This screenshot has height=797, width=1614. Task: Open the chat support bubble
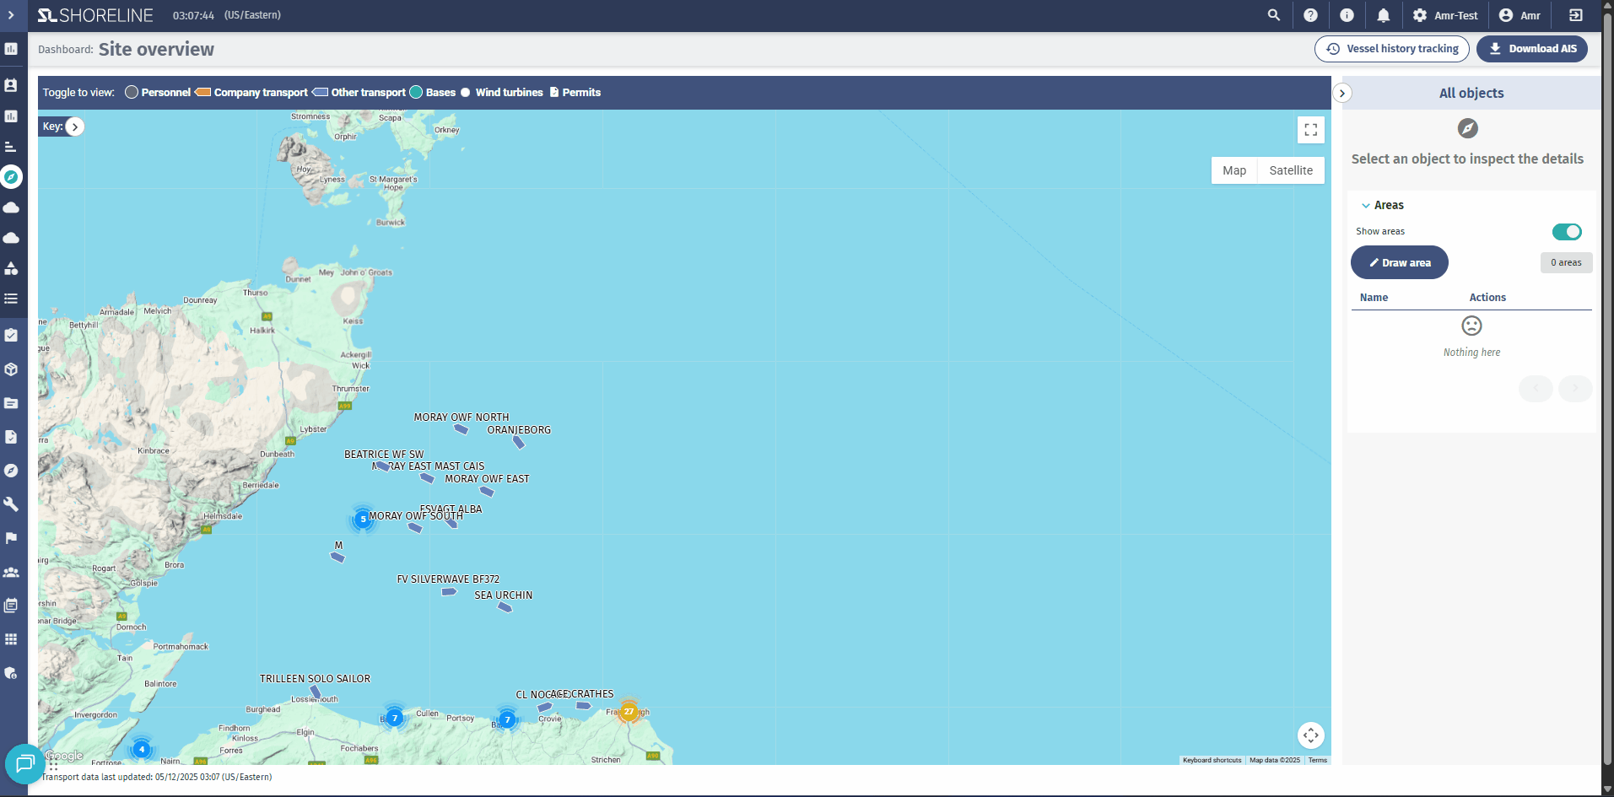point(24,764)
